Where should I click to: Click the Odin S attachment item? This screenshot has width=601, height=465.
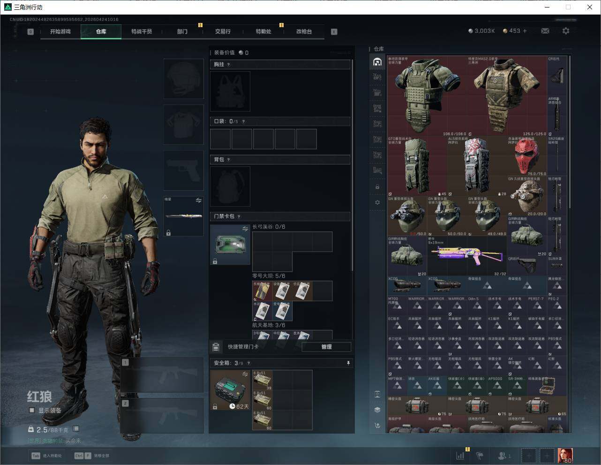(x=477, y=306)
